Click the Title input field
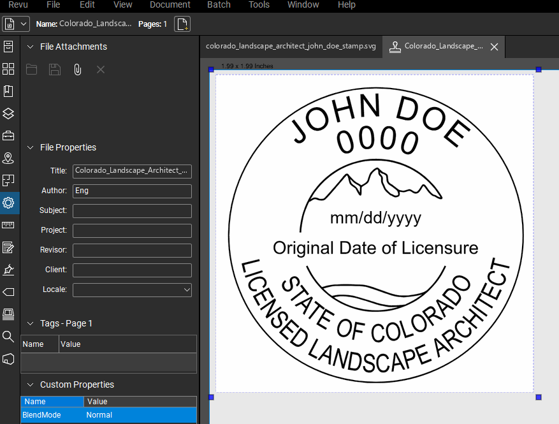 point(133,171)
